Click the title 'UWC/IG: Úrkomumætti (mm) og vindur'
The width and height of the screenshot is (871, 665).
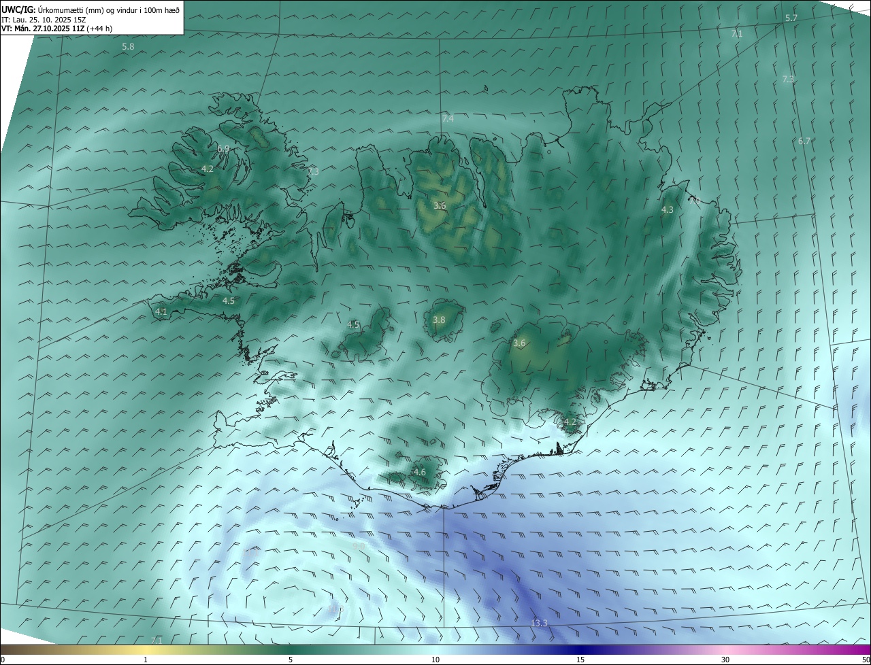pos(91,10)
